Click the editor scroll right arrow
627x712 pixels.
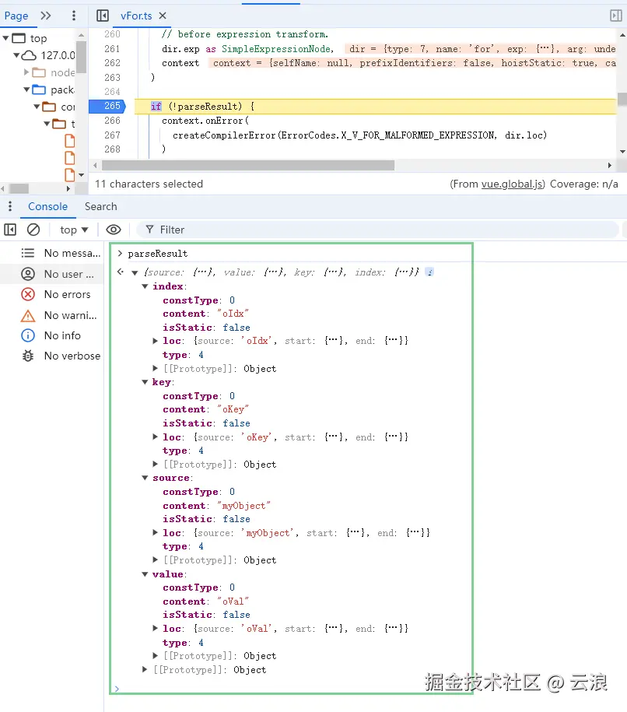tap(610, 165)
